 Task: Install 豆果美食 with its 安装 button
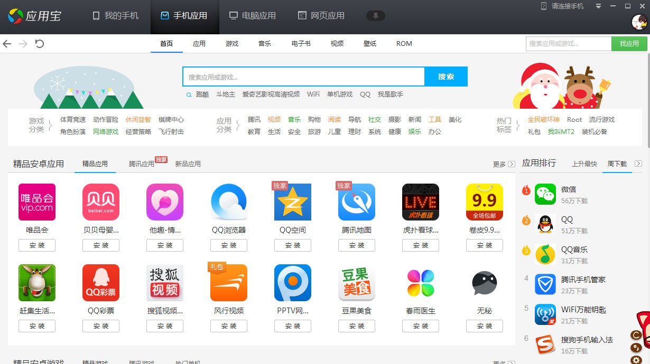357,326
